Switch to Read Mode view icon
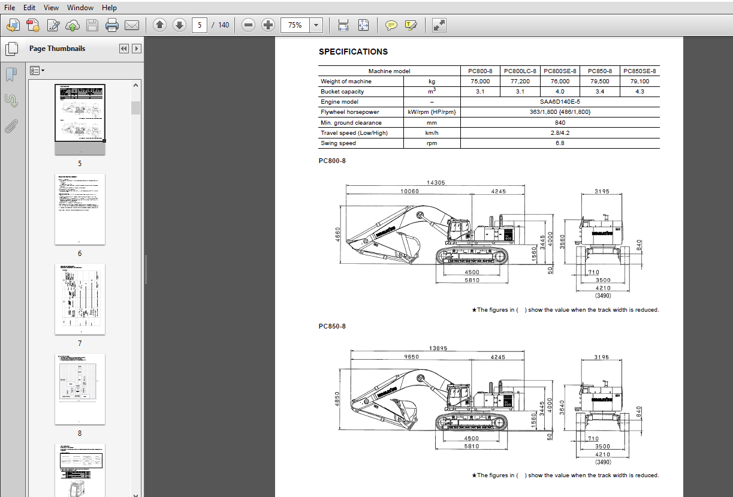The image size is (733, 497). point(439,25)
